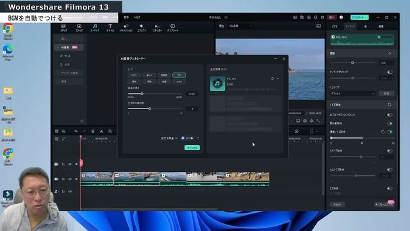Open the audio meter dropdown arrow in timeline
The width and height of the screenshot is (410, 231).
coord(317,131)
